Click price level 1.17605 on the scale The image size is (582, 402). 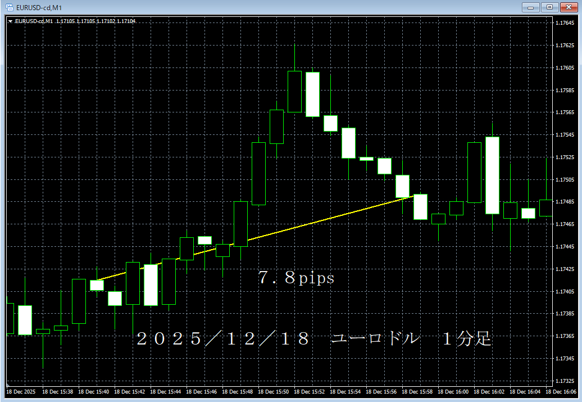click(565, 68)
